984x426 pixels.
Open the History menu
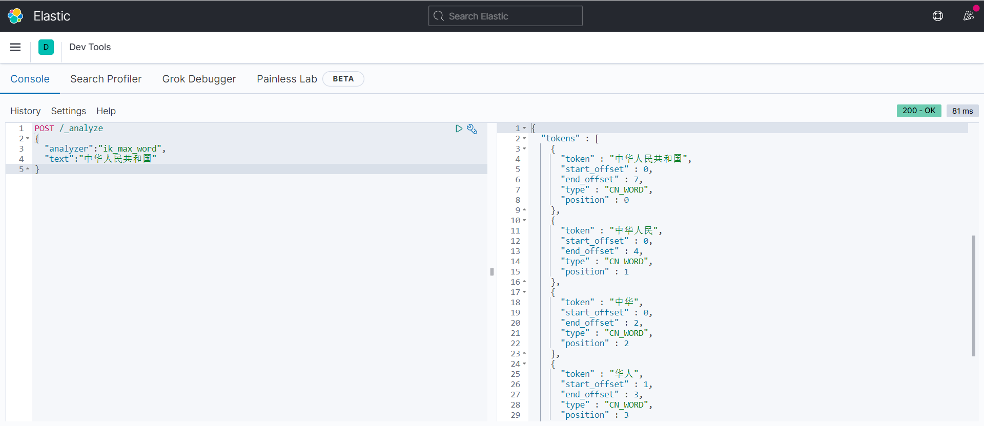[26, 111]
